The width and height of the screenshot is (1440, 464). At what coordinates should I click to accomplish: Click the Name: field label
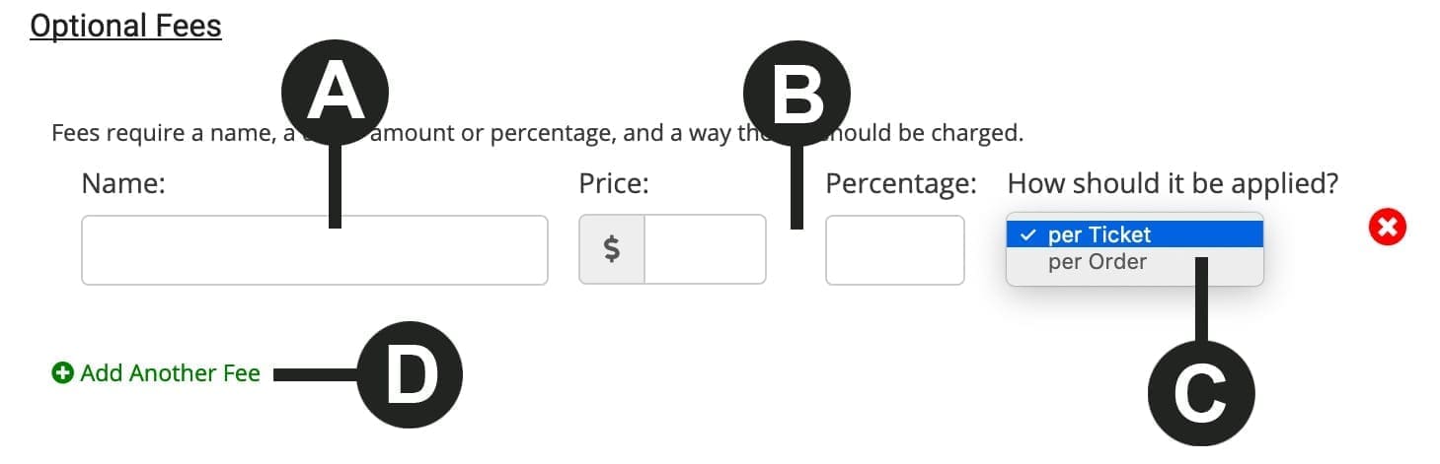(122, 184)
